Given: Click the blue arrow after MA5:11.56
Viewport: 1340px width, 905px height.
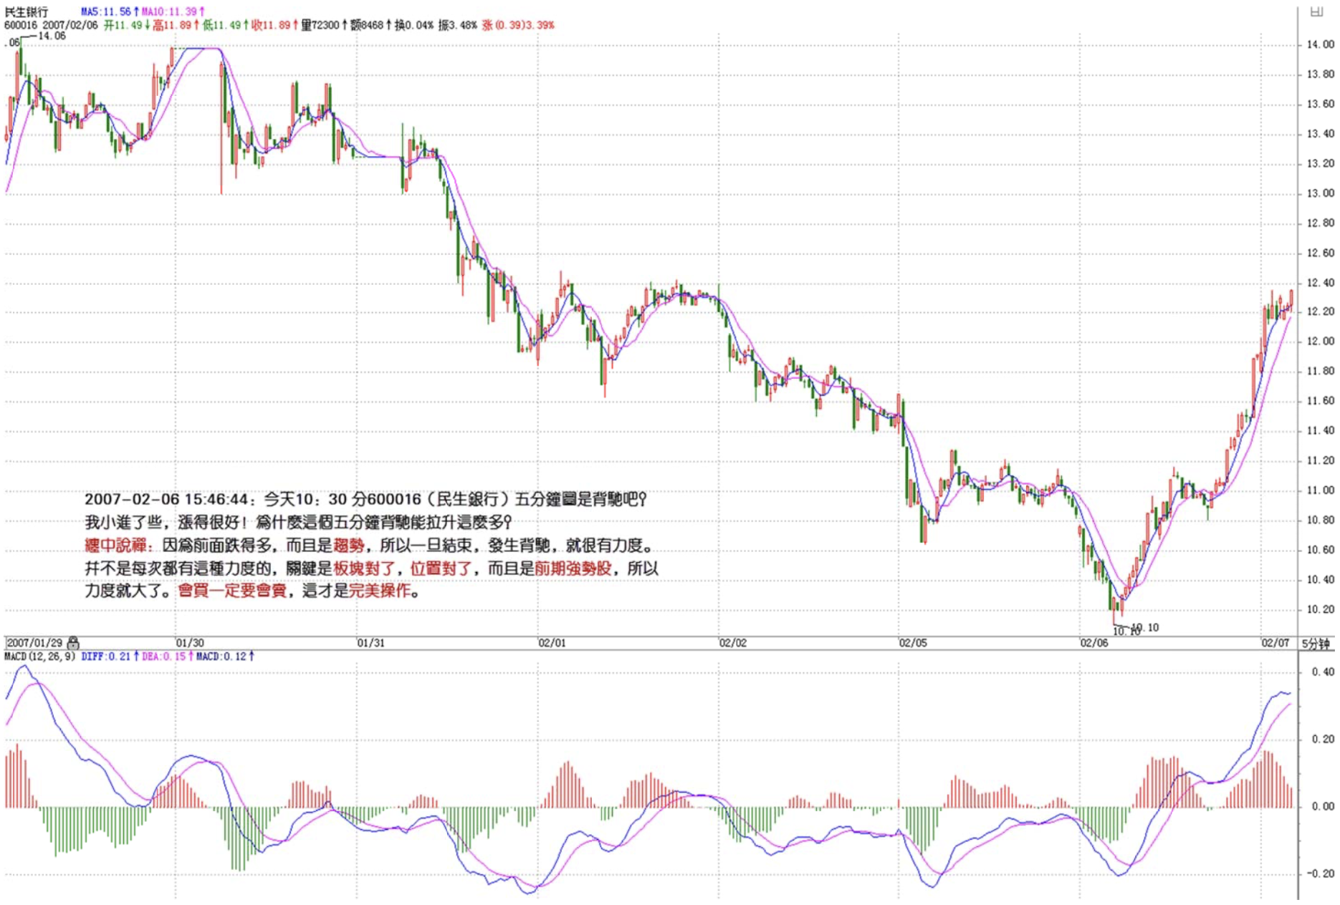Looking at the screenshot, I should [x=136, y=12].
